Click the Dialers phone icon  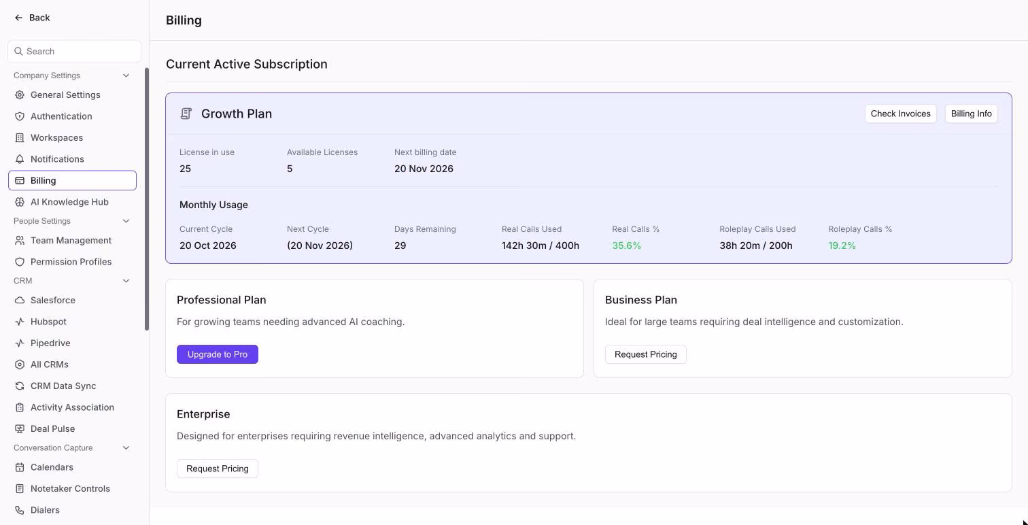(20, 510)
